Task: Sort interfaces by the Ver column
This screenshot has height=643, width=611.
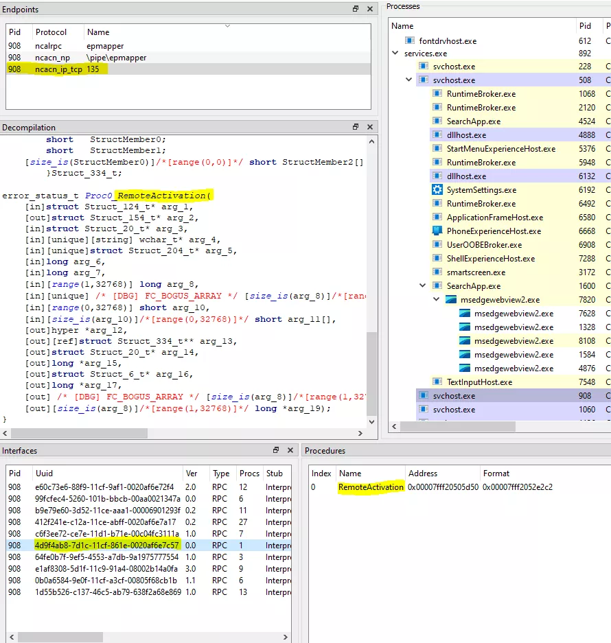Action: coord(196,474)
